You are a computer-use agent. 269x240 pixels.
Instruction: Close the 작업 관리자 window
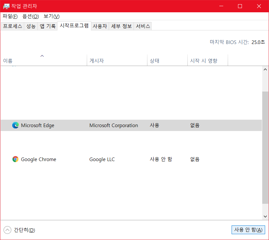tap(259, 6)
